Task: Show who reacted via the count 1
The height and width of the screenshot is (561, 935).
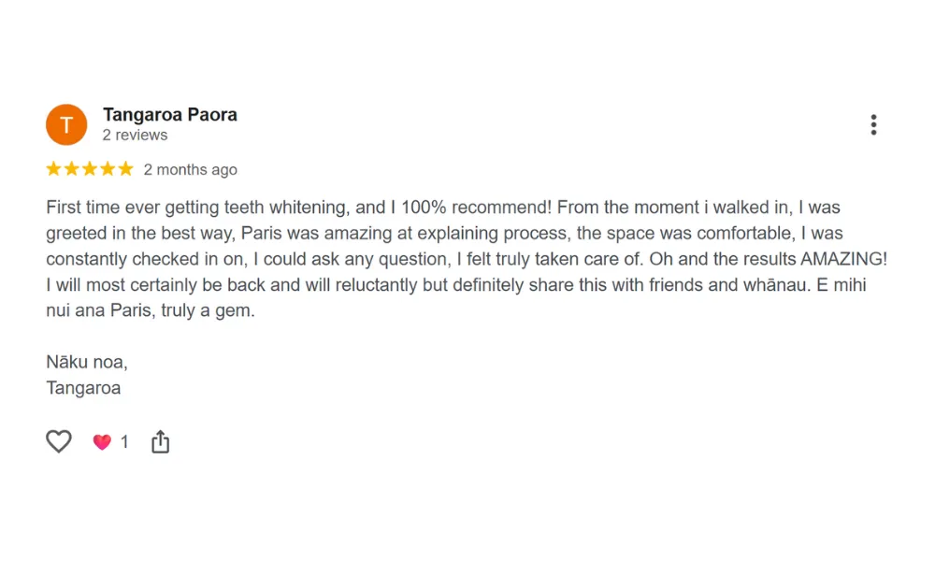Action: pyautogui.click(x=124, y=441)
